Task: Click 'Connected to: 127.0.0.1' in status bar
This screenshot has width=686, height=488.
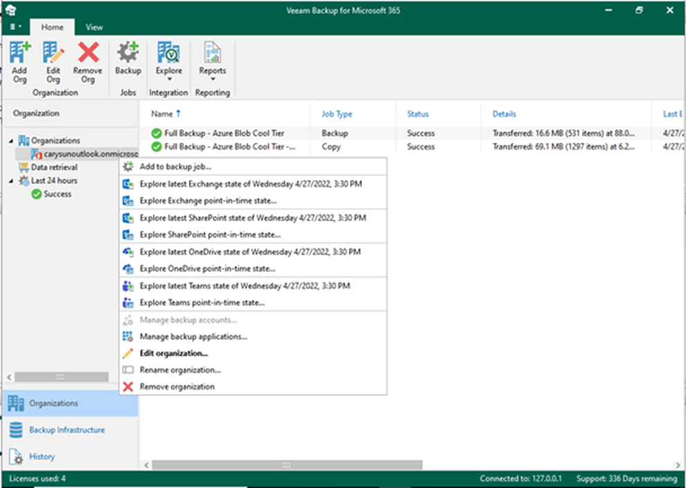Action: pos(521,478)
